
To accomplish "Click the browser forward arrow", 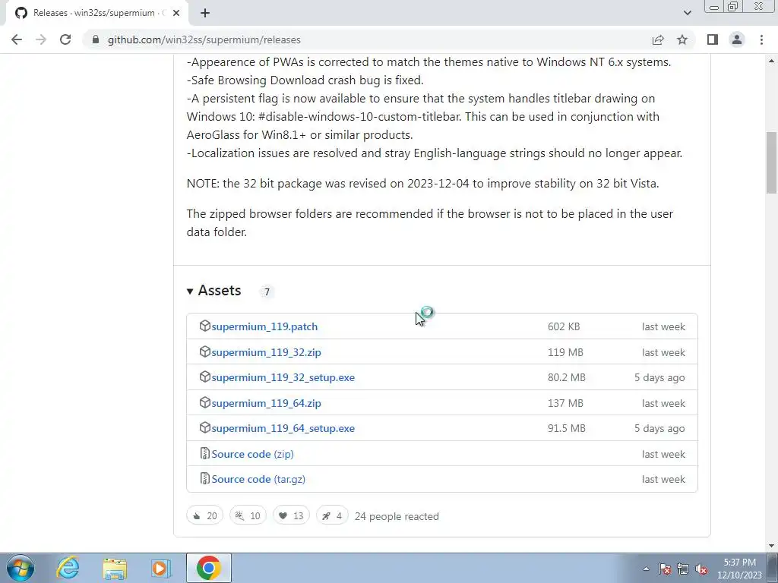I will tap(41, 39).
